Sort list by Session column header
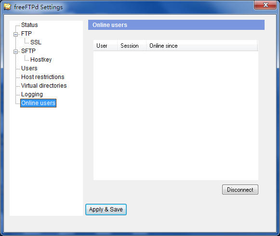Viewport: 280px width, 236px height. 132,46
